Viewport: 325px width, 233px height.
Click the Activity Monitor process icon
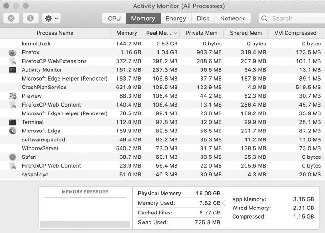pyautogui.click(x=13, y=70)
